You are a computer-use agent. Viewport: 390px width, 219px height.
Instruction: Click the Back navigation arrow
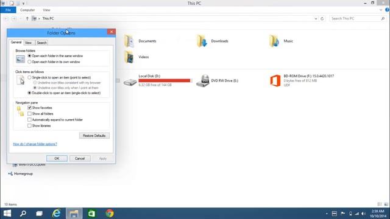7,19
